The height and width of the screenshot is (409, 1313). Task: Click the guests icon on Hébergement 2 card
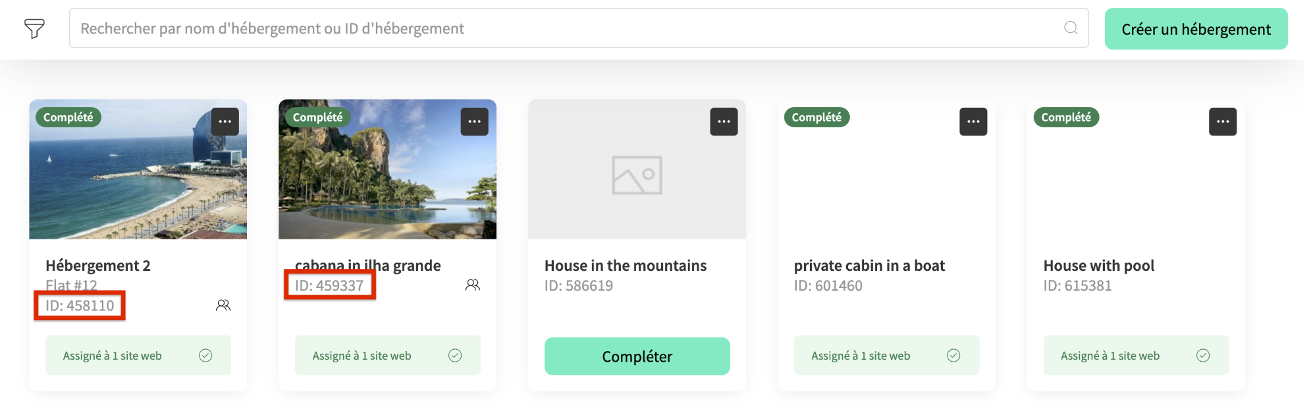coord(223,305)
